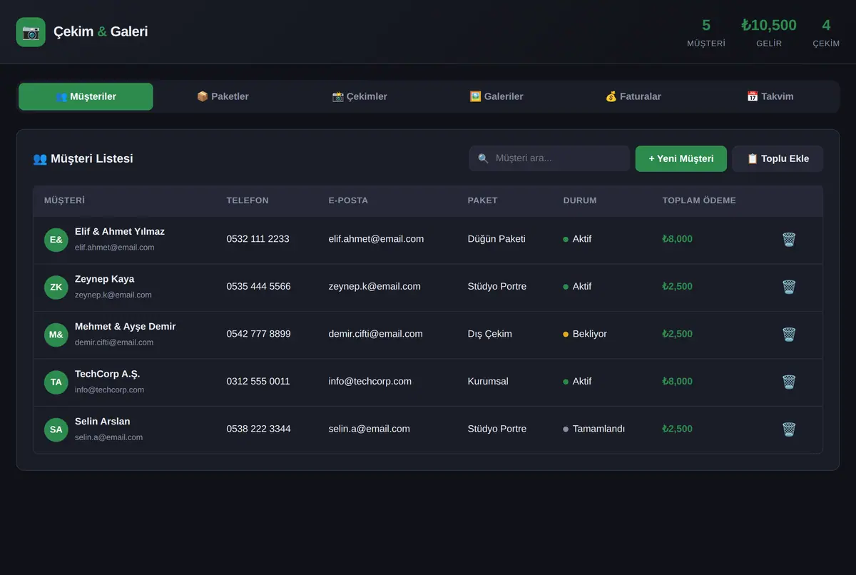Click the ZK avatar circle
This screenshot has height=575, width=856.
click(x=56, y=287)
